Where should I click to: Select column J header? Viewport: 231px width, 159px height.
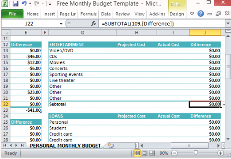tap(205, 33)
